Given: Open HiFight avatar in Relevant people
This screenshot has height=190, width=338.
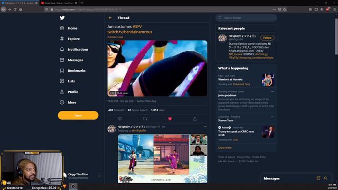Looking at the screenshot, I should [222, 39].
